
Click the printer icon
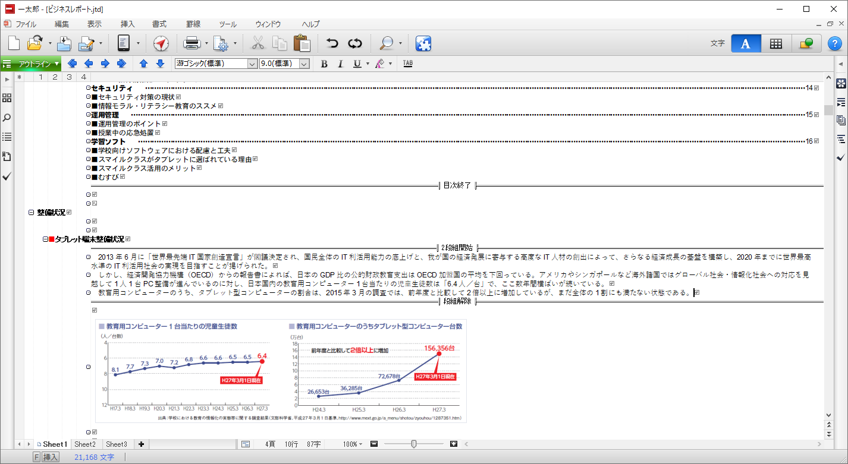[191, 43]
